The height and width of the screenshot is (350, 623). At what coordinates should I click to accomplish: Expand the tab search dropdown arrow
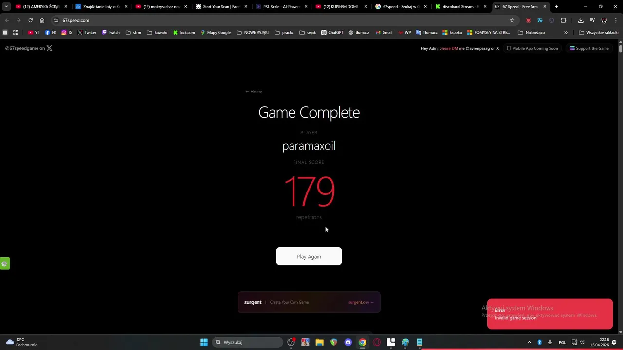pyautogui.click(x=6, y=7)
